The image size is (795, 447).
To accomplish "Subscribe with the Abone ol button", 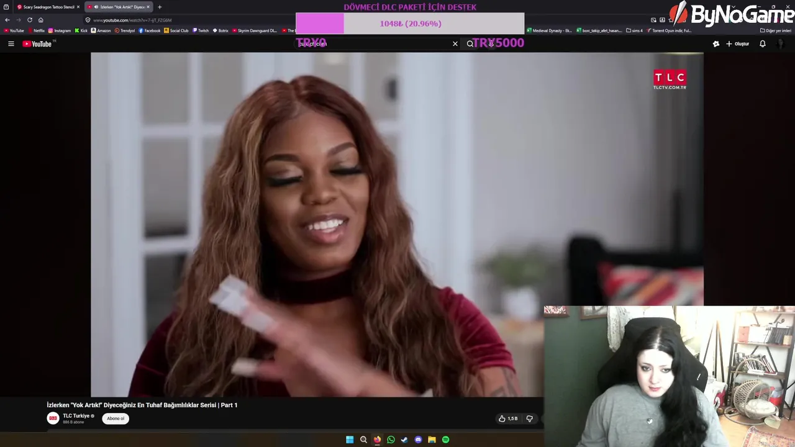I will click(x=116, y=418).
